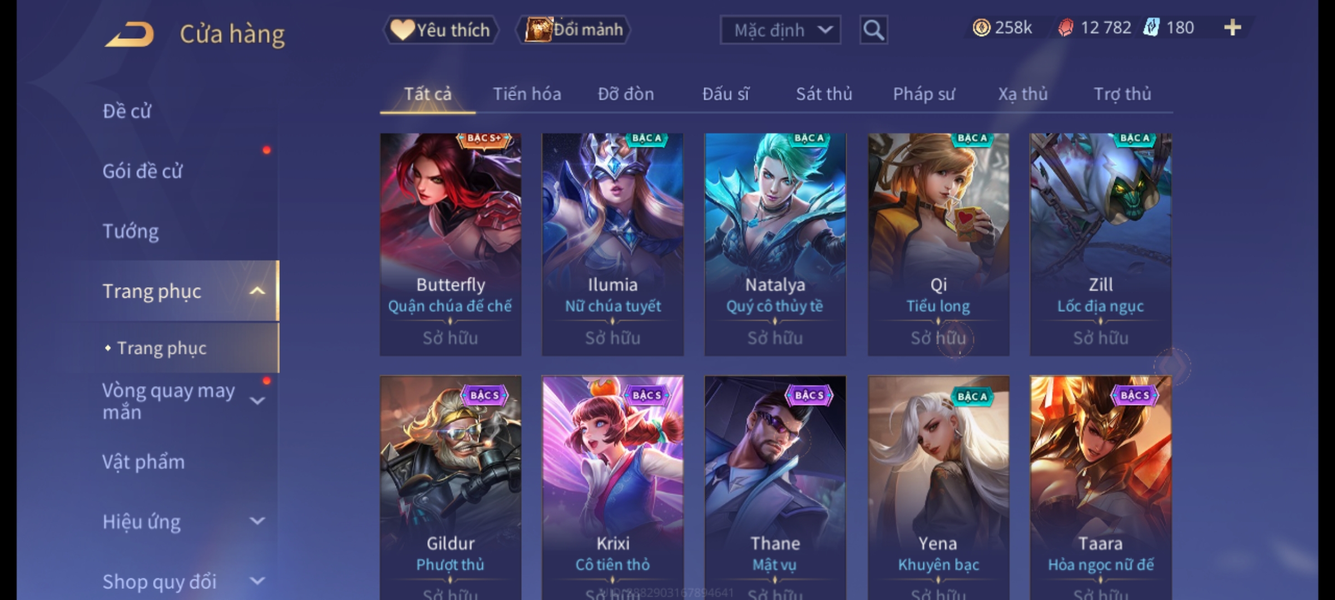This screenshot has width=1335, height=600.
Task: Open Đổi mảnh fragment exchange button
Action: (x=574, y=29)
